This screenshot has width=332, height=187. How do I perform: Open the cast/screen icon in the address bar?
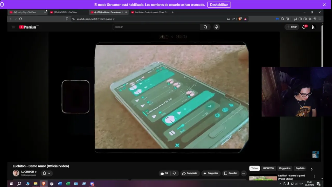[x=228, y=19]
